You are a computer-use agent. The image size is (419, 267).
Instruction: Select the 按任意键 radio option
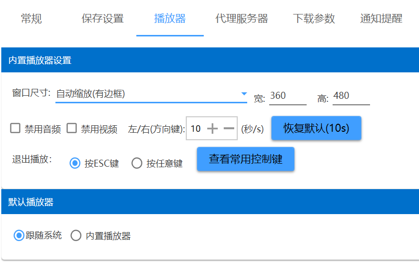coord(137,163)
